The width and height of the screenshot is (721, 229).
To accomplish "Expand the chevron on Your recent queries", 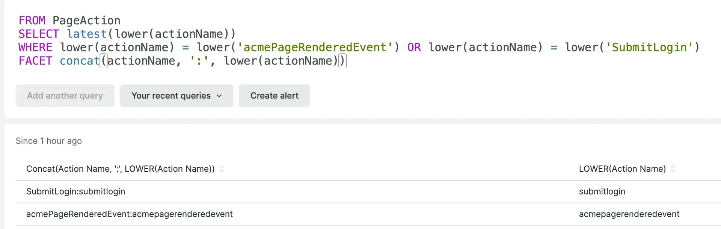I will coord(219,96).
